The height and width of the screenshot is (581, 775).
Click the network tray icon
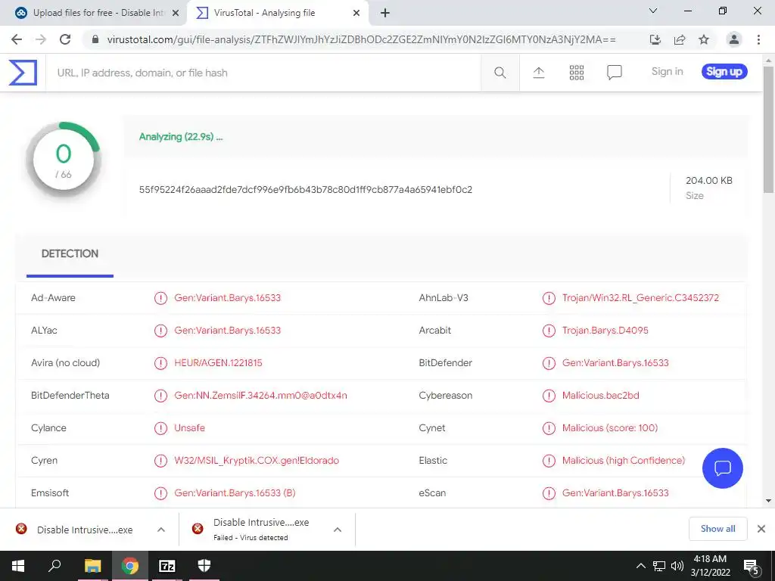(659, 566)
